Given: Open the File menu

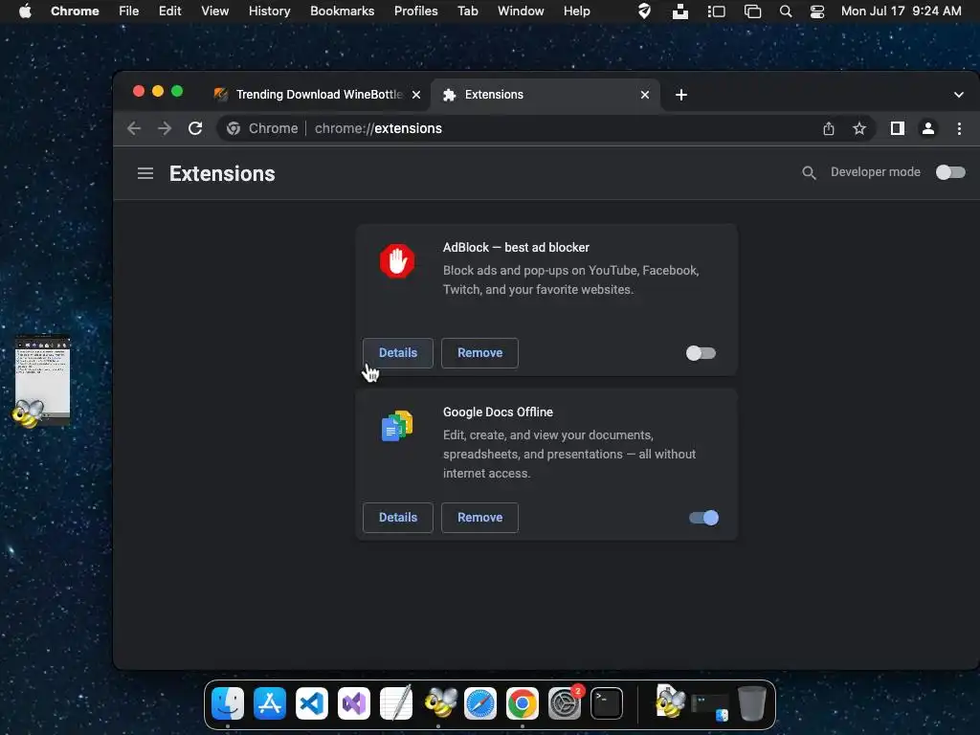Looking at the screenshot, I should (x=129, y=11).
